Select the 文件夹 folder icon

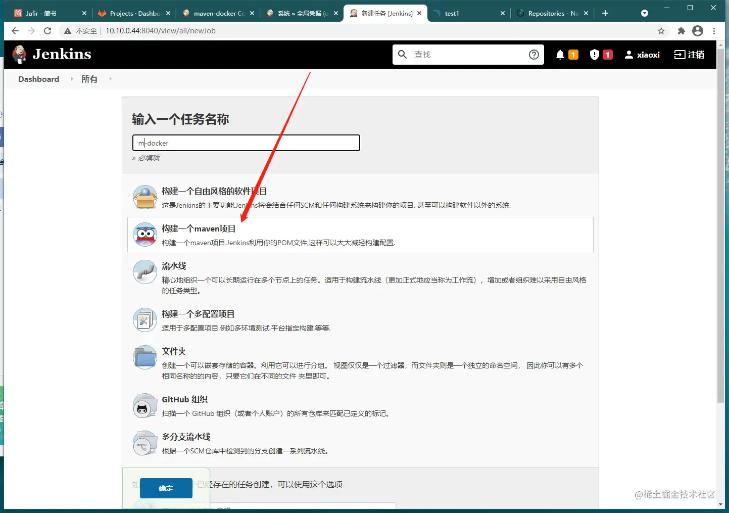145,357
